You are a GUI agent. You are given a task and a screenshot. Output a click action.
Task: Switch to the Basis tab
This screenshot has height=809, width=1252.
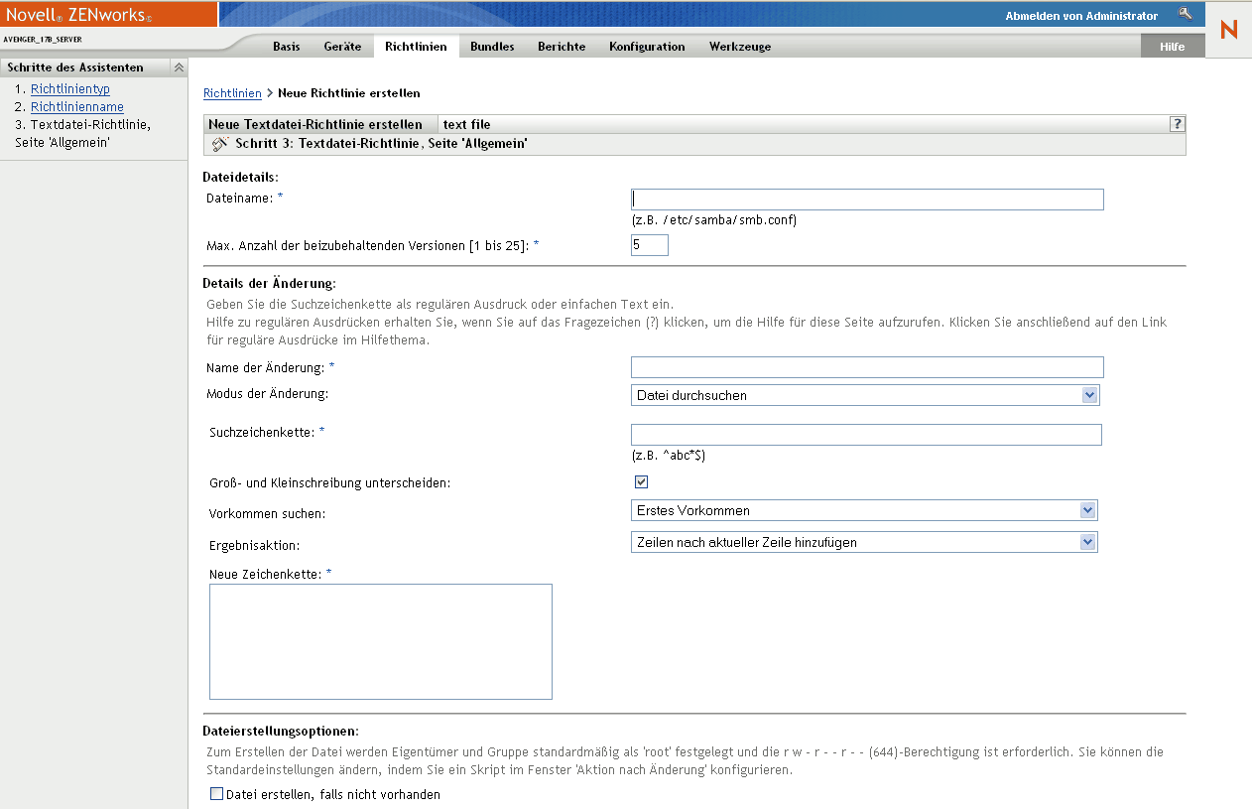click(x=287, y=47)
